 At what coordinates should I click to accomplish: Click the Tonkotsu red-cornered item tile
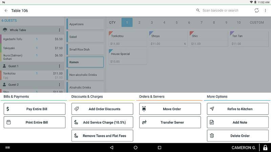(128, 39)
